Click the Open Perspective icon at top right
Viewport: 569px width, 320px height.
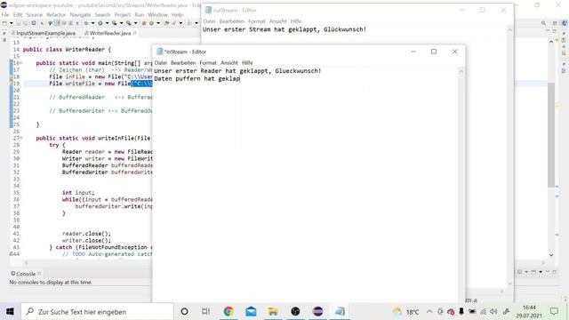(x=555, y=23)
